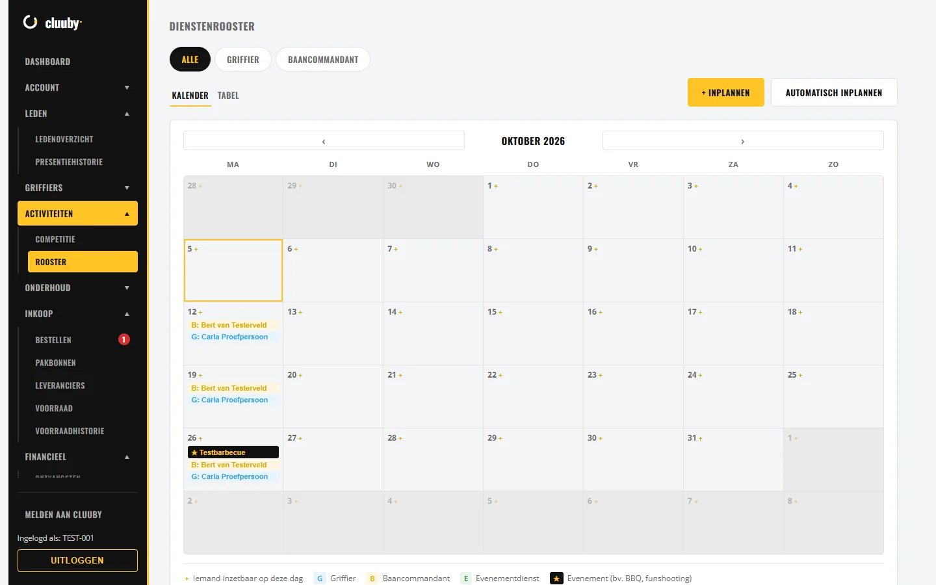Click the Evenementdienst legend icon
This screenshot has height=585, width=936.
pos(466,578)
